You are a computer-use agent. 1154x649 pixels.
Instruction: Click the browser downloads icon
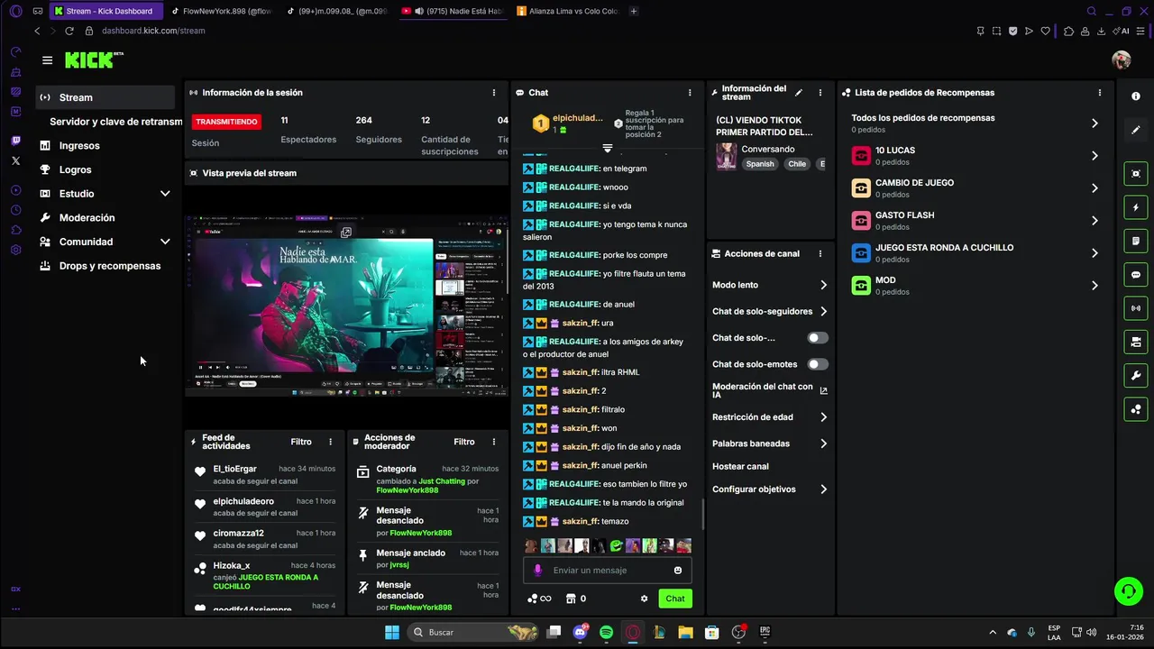point(1100,31)
